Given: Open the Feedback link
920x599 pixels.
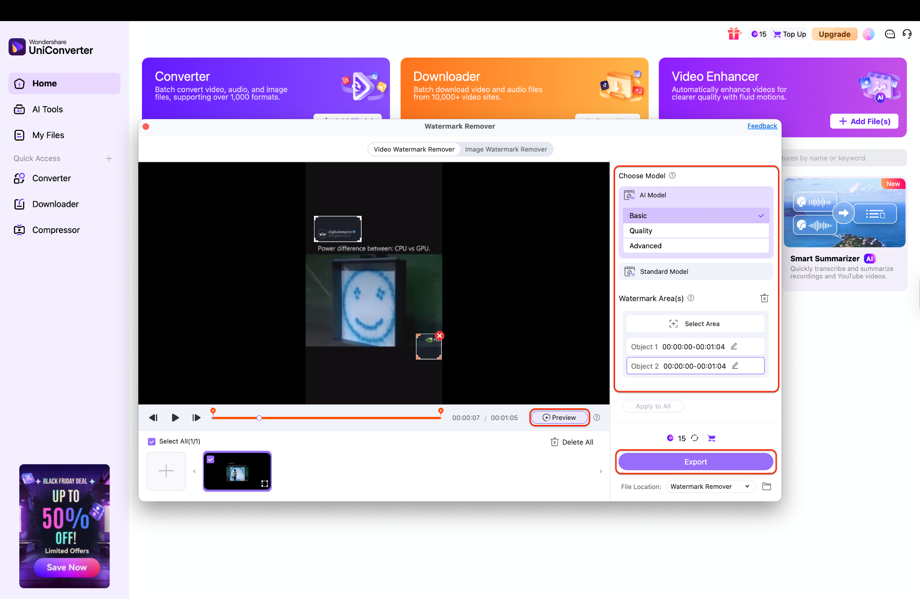Looking at the screenshot, I should tap(762, 126).
